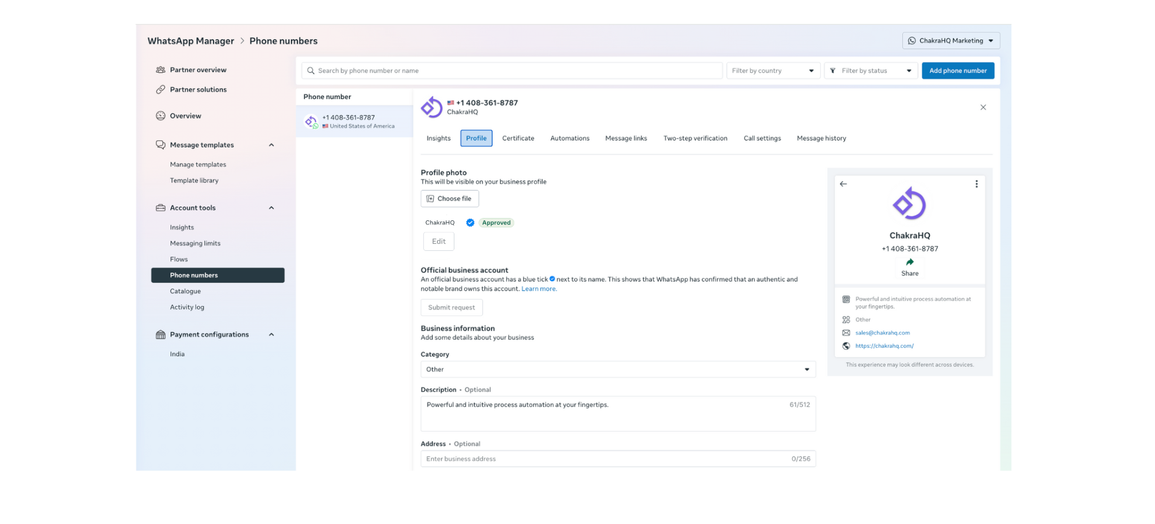Open https://chakrahq.com/ link in preview

tap(884, 346)
